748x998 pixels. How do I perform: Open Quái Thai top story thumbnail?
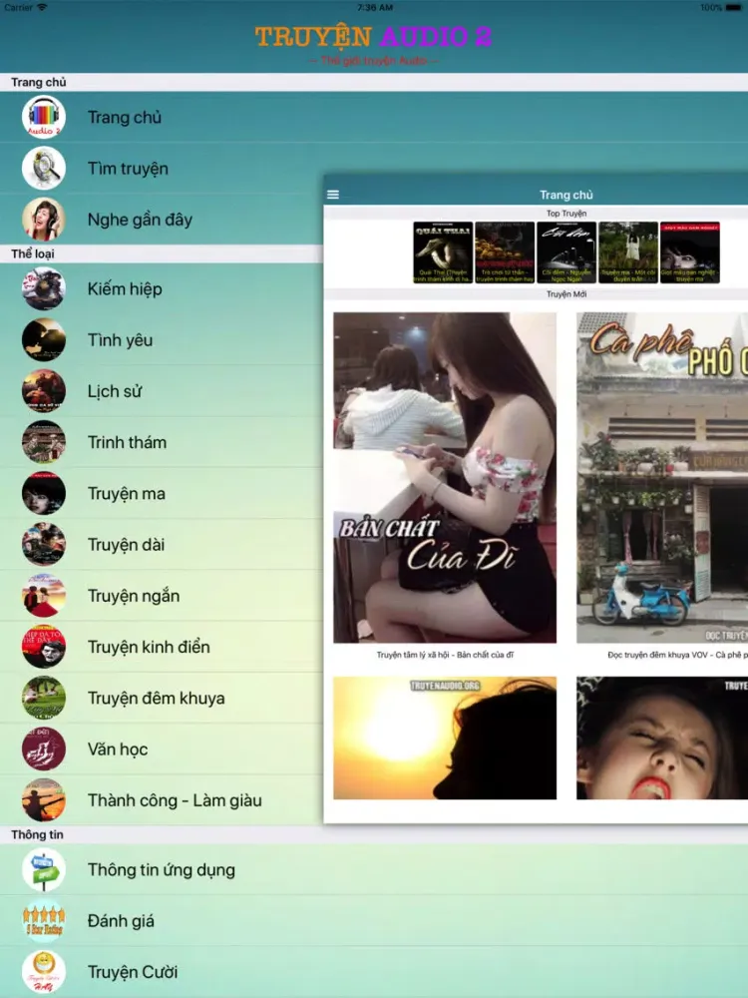443,252
